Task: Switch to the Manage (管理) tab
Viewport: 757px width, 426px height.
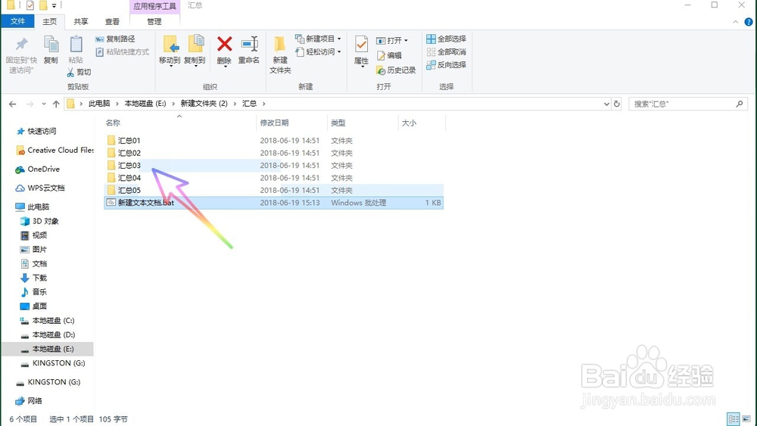Action: pos(154,21)
